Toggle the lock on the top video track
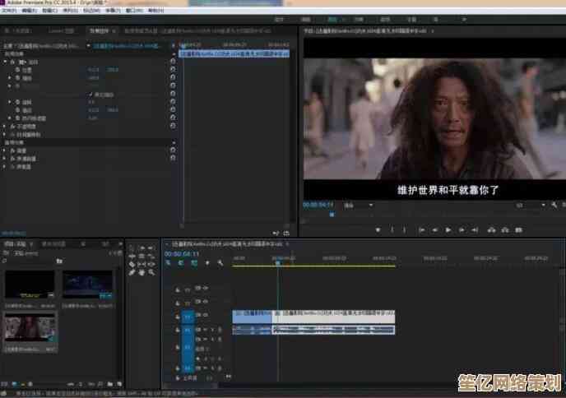Screen dimensions: 566x398 coord(179,289)
